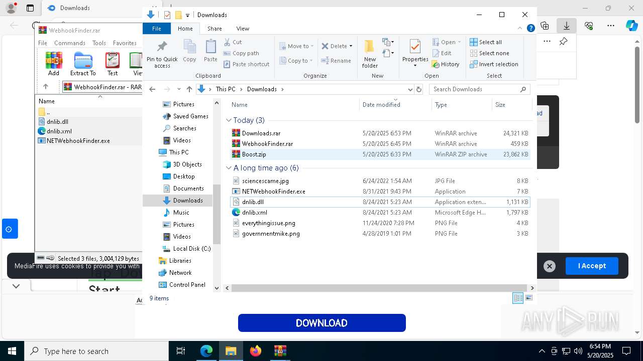Click WinRAR Test toolbar icon
The width and height of the screenshot is (643, 361).
(x=113, y=64)
